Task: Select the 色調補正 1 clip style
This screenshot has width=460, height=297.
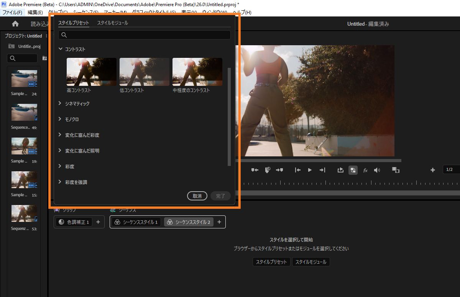Action: (x=74, y=222)
